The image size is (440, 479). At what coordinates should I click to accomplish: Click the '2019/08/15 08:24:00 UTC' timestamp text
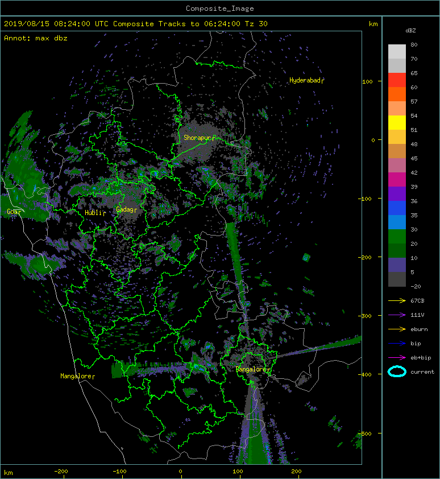click(56, 24)
